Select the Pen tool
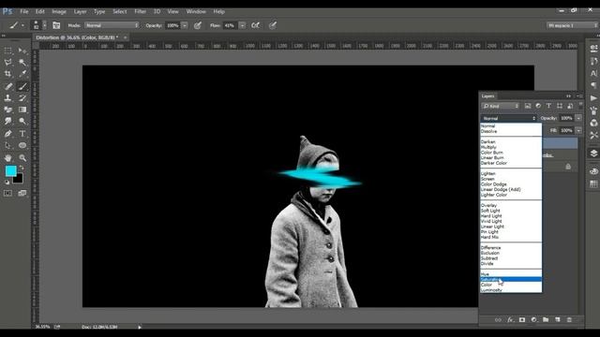Screen dimensions: 600x337 (7, 134)
